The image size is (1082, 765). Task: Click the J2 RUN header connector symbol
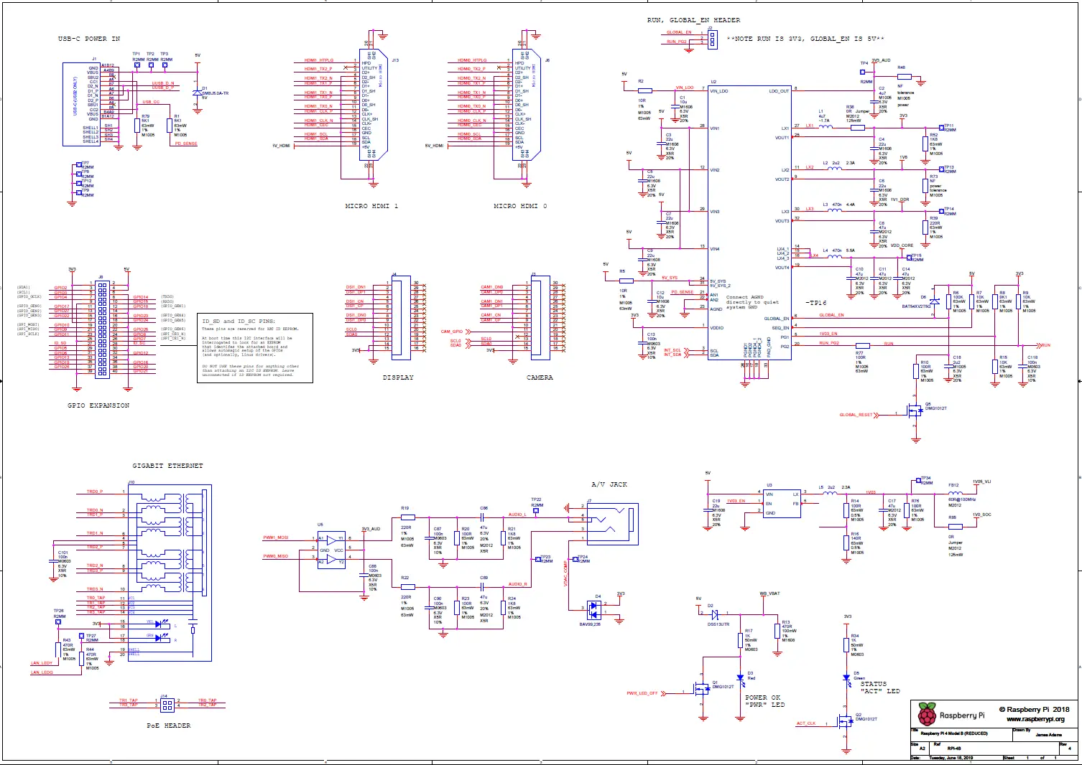click(x=712, y=39)
